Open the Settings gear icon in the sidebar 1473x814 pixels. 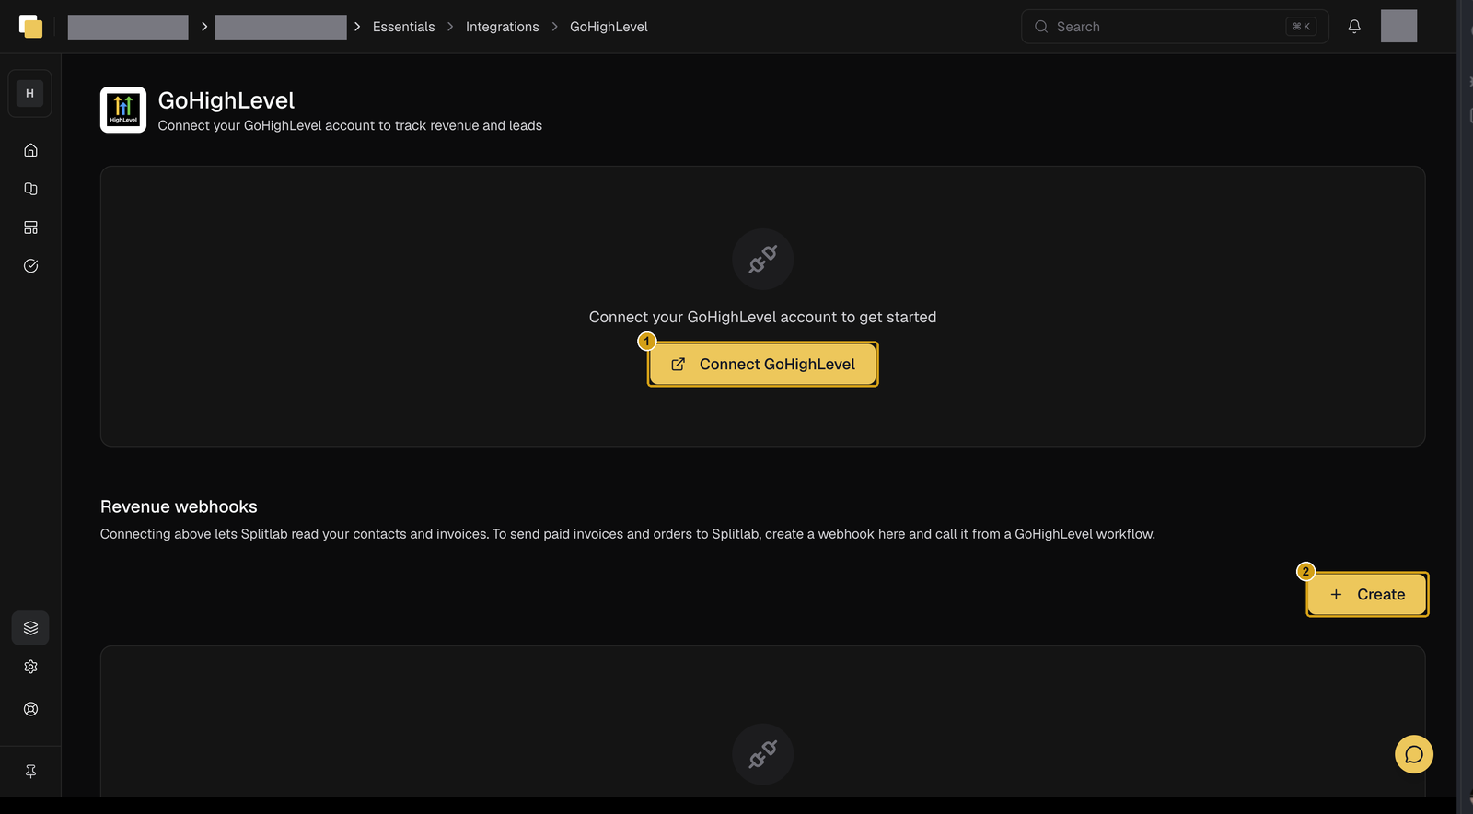tap(30, 667)
